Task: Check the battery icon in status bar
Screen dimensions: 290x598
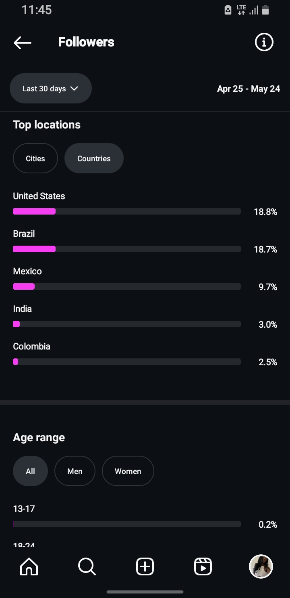Action: click(x=265, y=10)
